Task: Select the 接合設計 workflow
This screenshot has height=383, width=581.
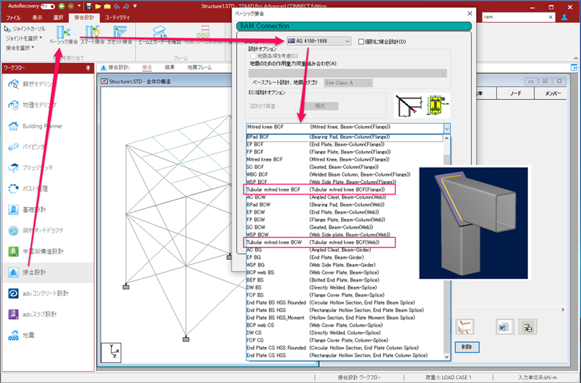Action: click(48, 272)
